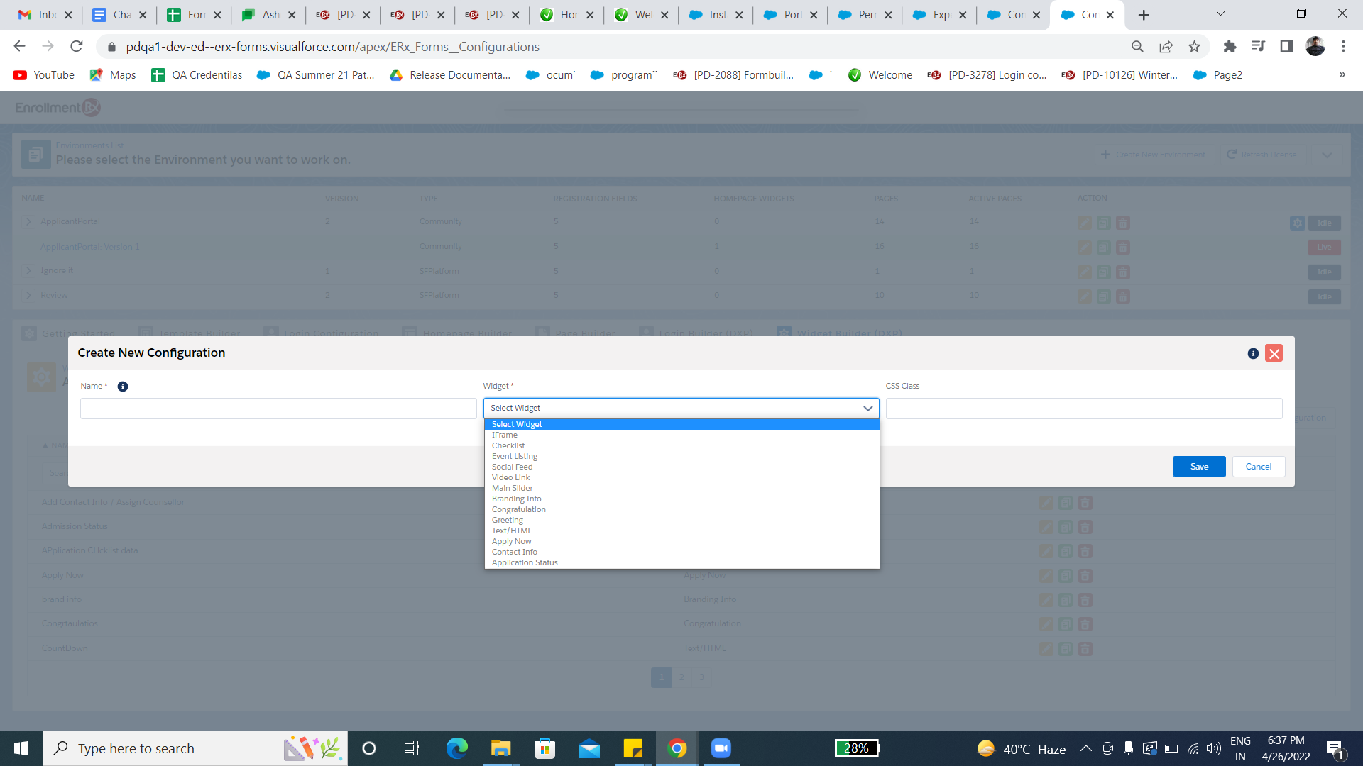Viewport: 1363px width, 766px height.
Task: Collapse the Select Widget dropdown arrow
Action: 867,408
